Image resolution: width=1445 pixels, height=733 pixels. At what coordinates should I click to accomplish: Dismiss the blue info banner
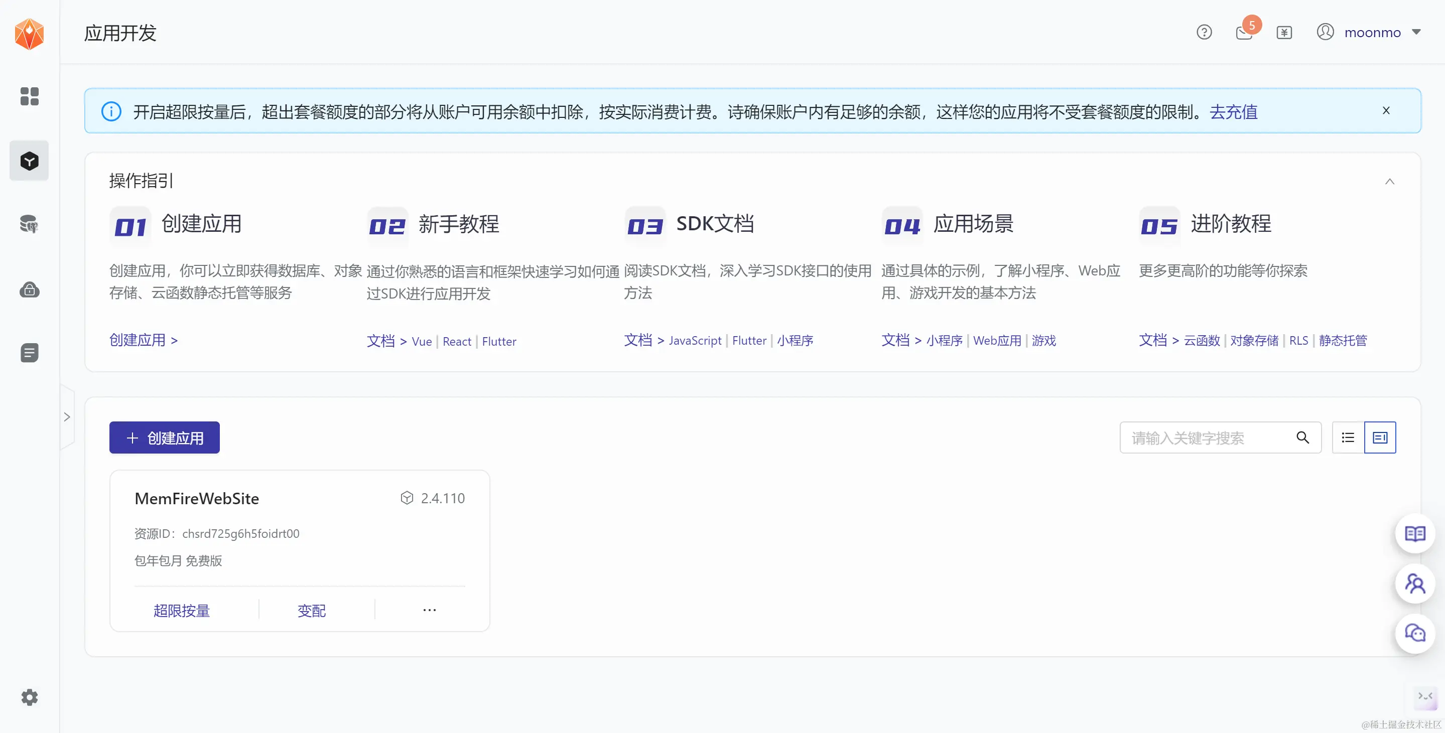pyautogui.click(x=1386, y=110)
